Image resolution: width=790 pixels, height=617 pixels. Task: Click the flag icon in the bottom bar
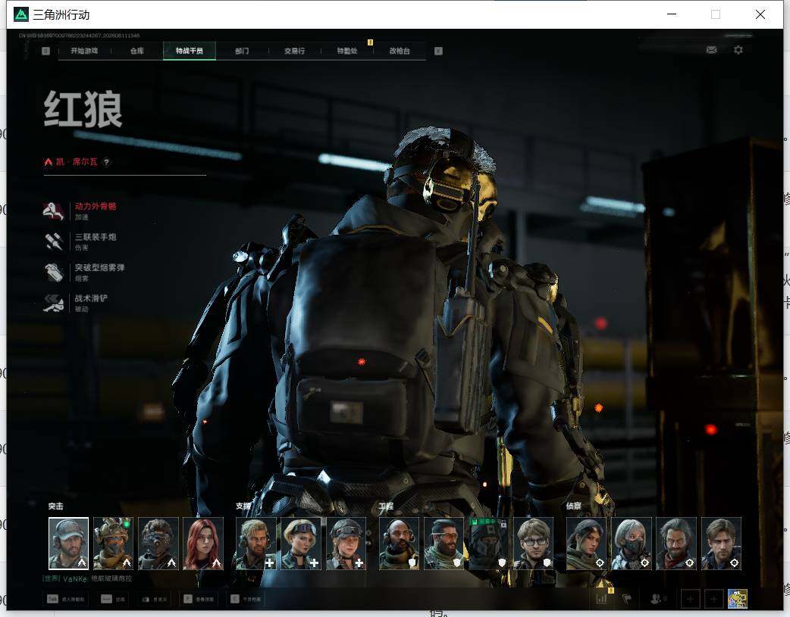pos(627,599)
